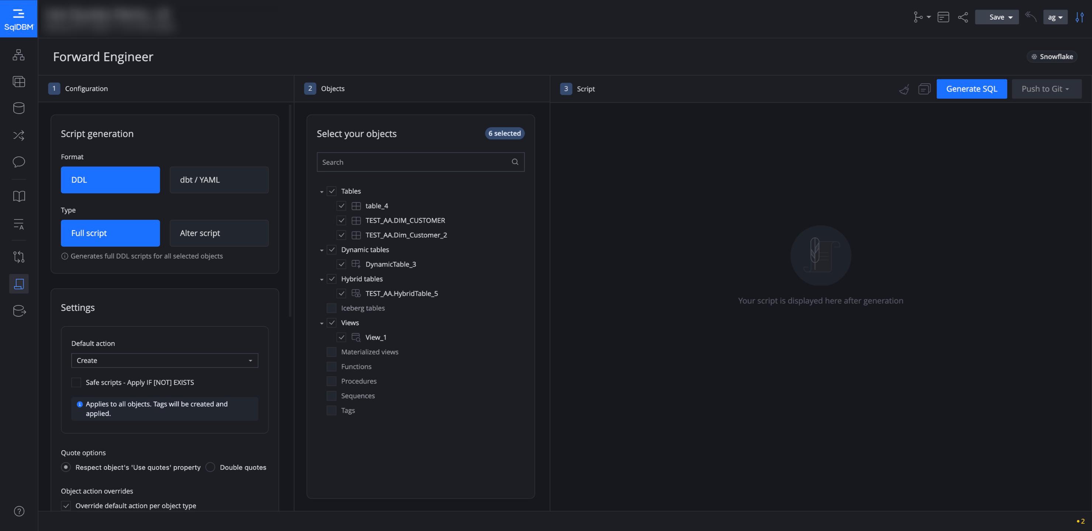Open the shuffle/compare sidebar icon
1092x531 pixels.
(x=19, y=135)
